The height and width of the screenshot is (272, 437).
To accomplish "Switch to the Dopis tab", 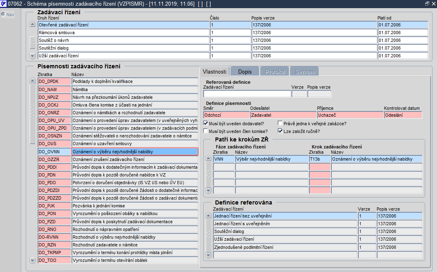I will (244, 72).
